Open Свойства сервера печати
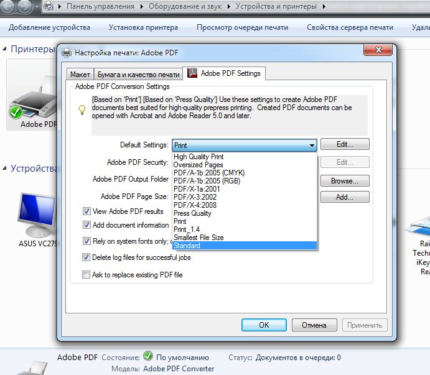Screen dimensions: 430x375 (350, 27)
